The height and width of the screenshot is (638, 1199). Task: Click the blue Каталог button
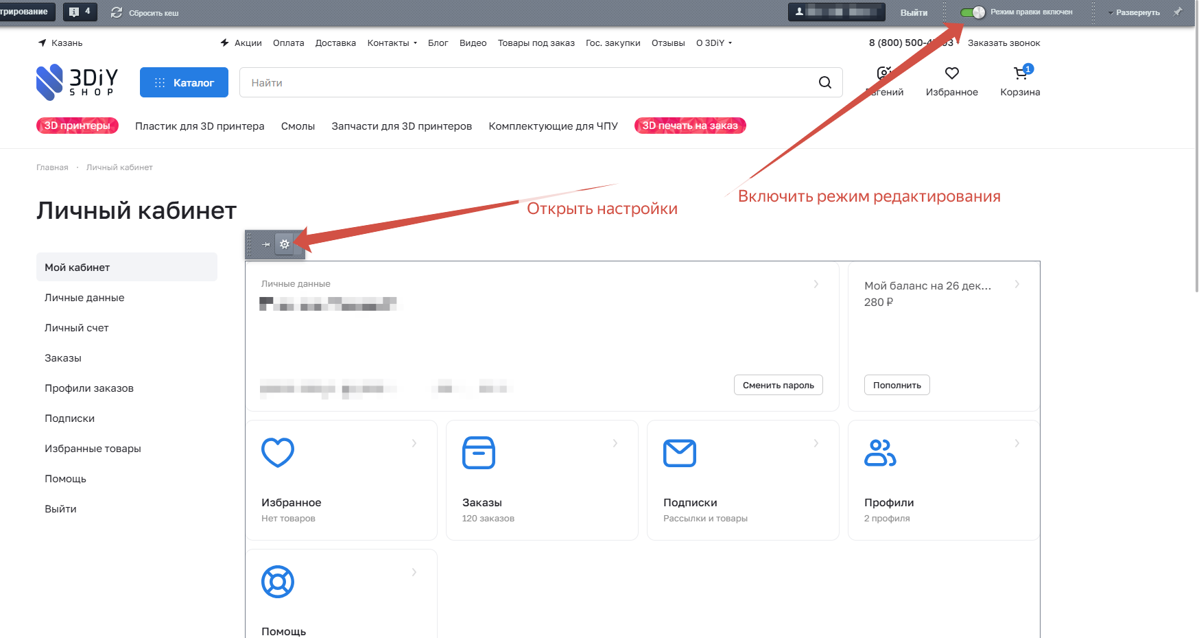184,82
